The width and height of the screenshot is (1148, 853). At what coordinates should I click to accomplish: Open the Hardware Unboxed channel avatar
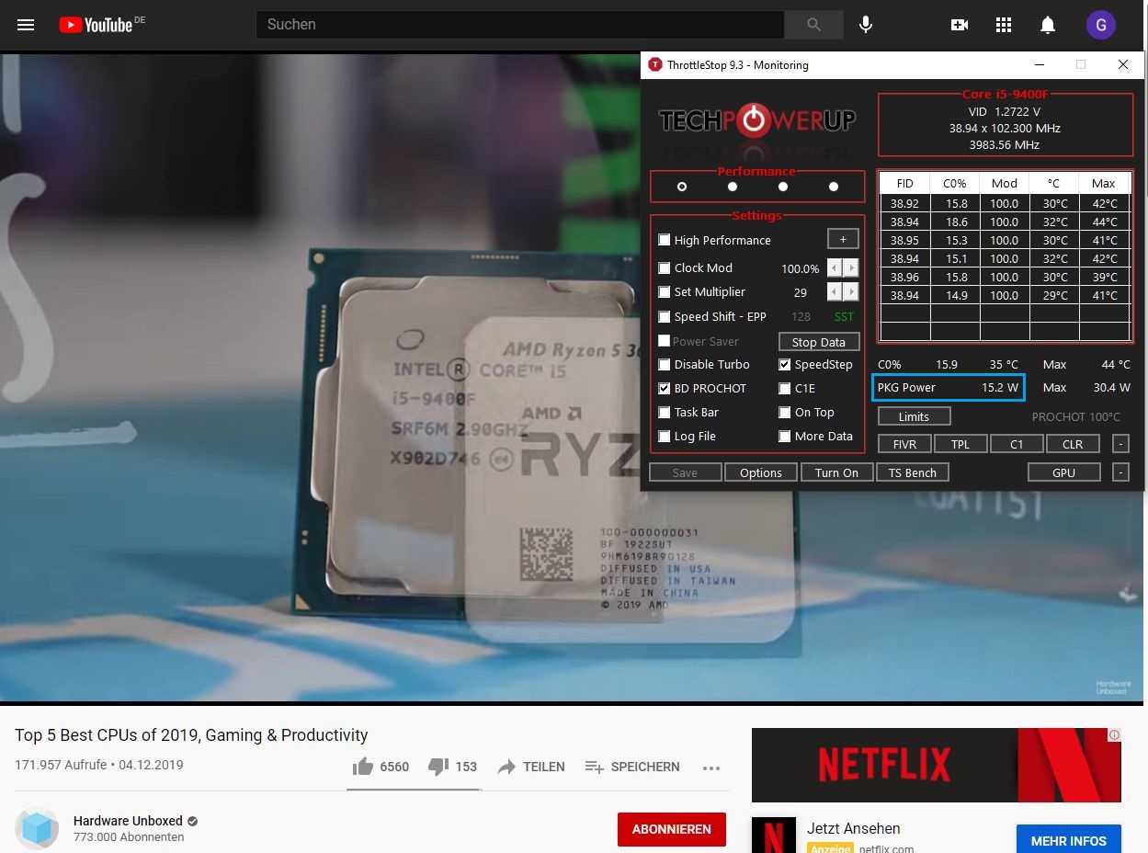coord(37,829)
